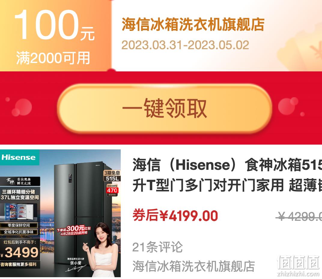Click the red 470 trade-in badge
322x279 pixels.
point(112,190)
